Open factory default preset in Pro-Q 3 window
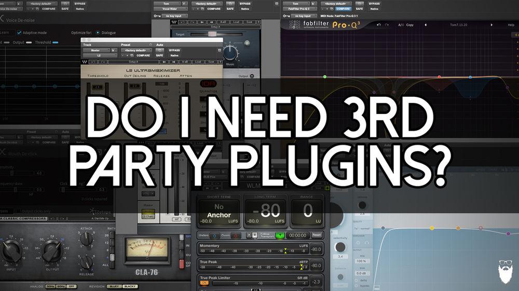Image resolution: width=519 pixels, height=291 pixels. [x=336, y=4]
